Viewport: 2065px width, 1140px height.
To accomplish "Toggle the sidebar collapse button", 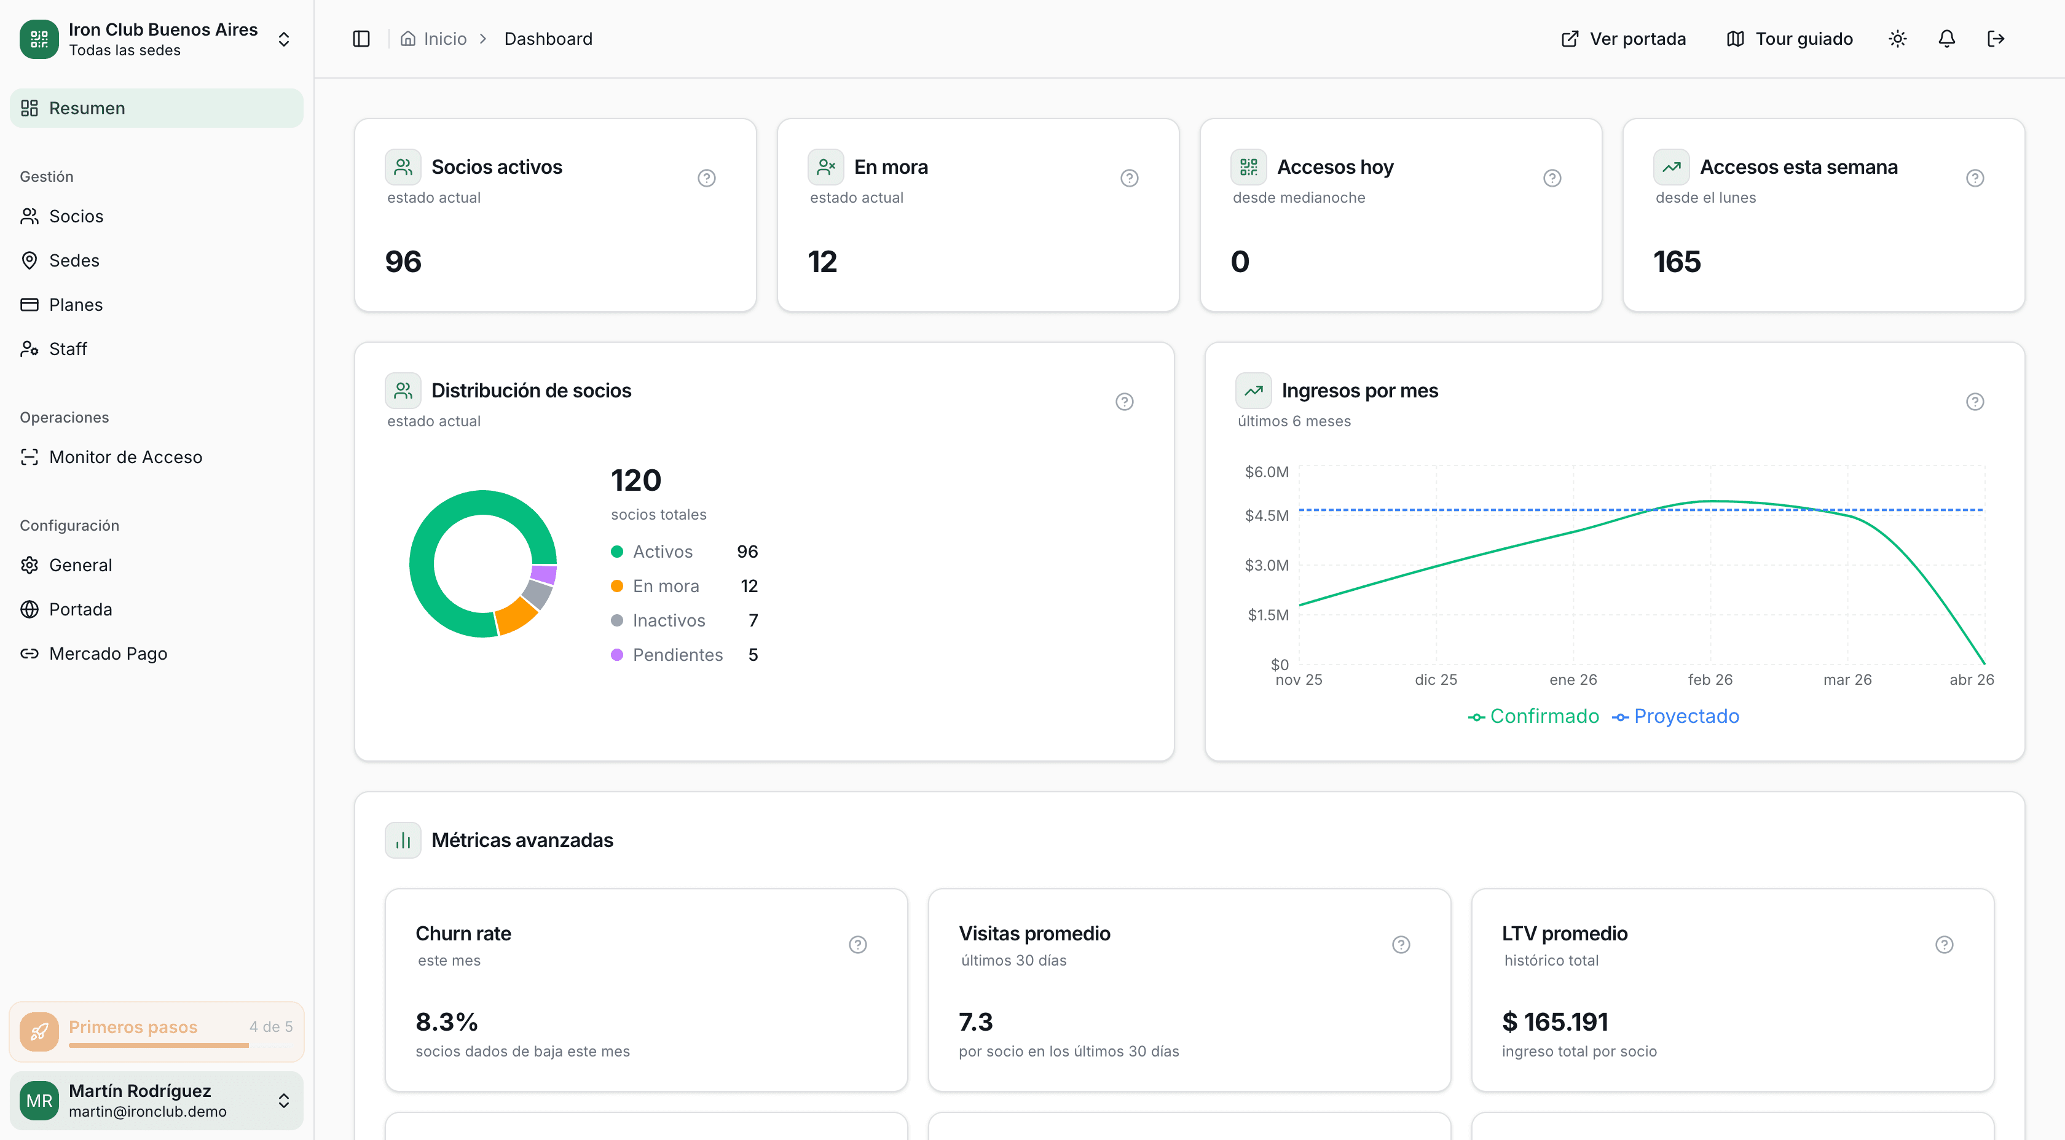I will point(361,39).
